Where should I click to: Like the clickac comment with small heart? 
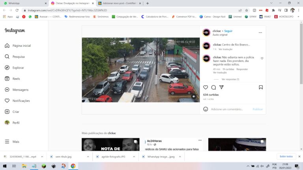click(262, 58)
